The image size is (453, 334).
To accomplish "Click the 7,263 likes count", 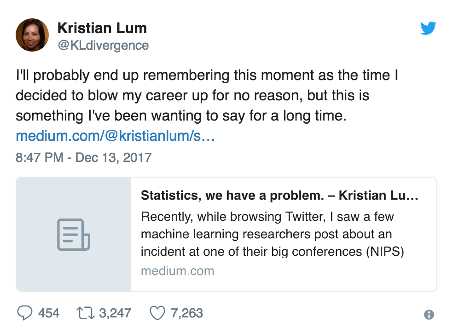I will (x=187, y=313).
